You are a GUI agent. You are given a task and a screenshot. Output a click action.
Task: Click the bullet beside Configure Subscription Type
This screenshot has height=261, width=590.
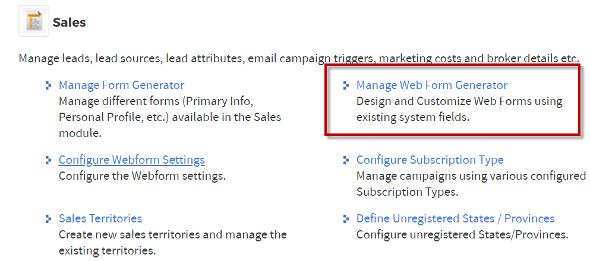pyautogui.click(x=346, y=160)
